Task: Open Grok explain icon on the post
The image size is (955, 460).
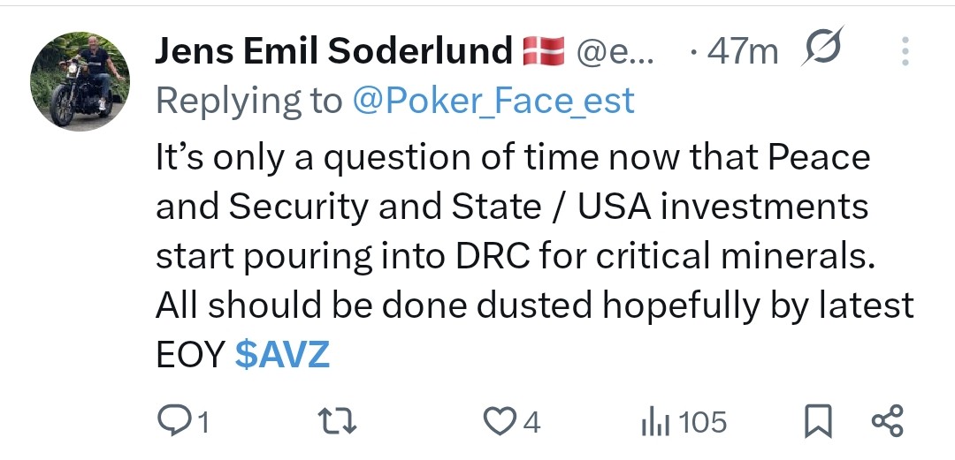Action: pyautogui.click(x=823, y=49)
